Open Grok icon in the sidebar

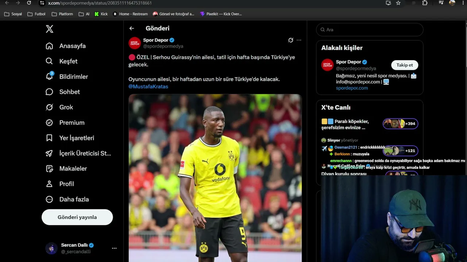coord(49,107)
